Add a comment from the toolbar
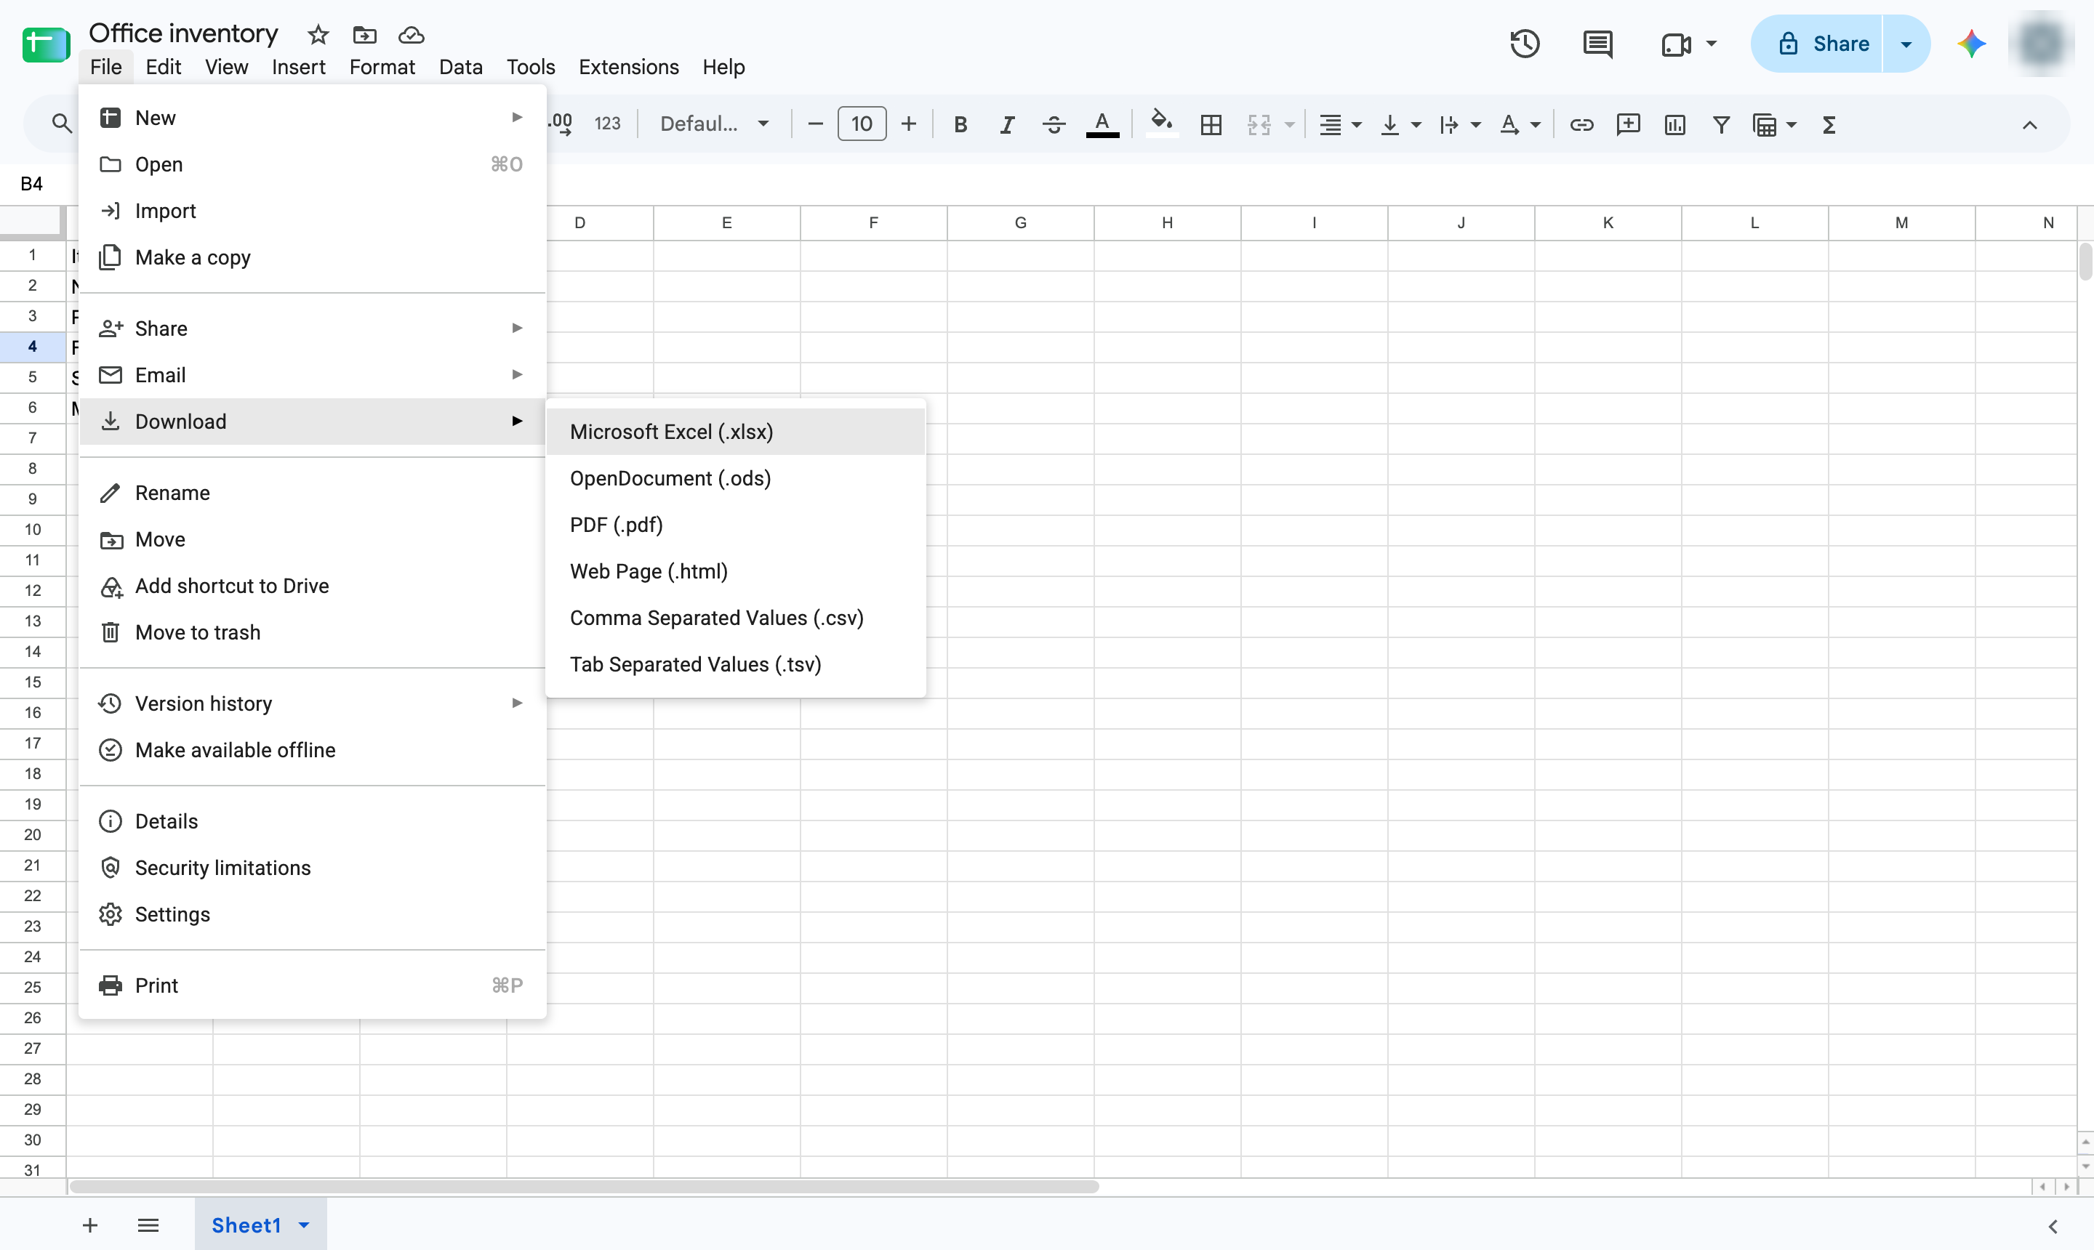The image size is (2094, 1250). click(1628, 125)
